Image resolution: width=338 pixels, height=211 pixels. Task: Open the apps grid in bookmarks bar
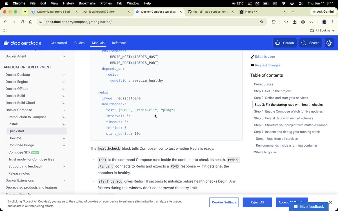(5, 30)
